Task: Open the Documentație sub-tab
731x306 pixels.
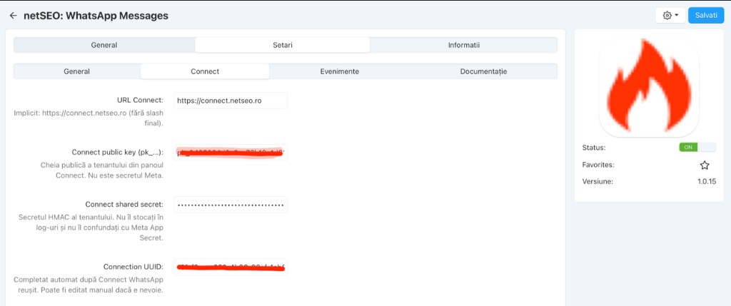Action: 483,71
